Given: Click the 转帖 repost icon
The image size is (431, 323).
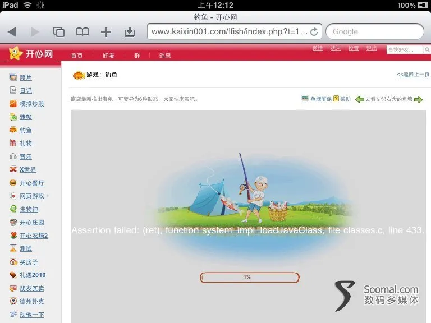Looking at the screenshot, I should (x=13, y=117).
